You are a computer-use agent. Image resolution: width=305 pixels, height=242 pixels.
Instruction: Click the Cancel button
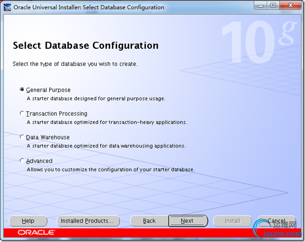point(277,221)
